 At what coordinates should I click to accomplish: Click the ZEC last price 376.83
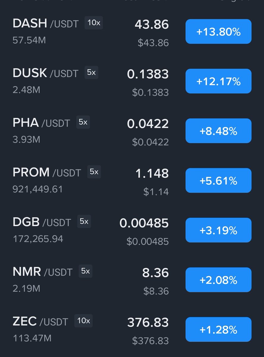click(148, 322)
